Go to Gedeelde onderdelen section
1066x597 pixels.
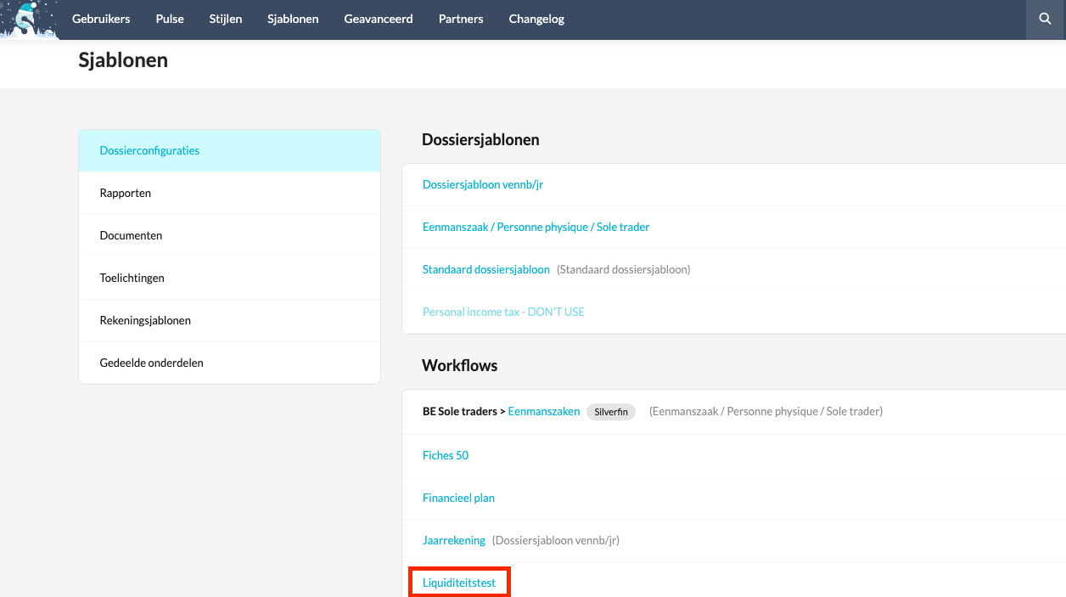click(x=229, y=363)
